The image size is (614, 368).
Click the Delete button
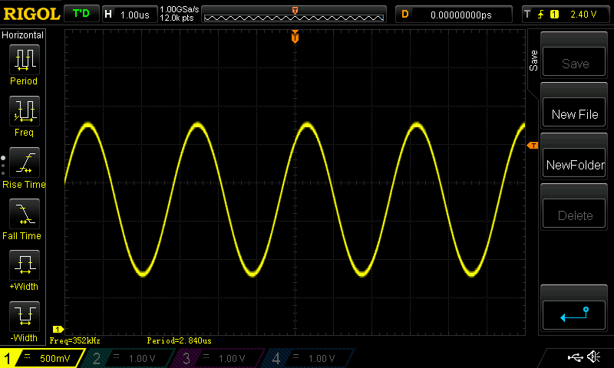point(574,214)
